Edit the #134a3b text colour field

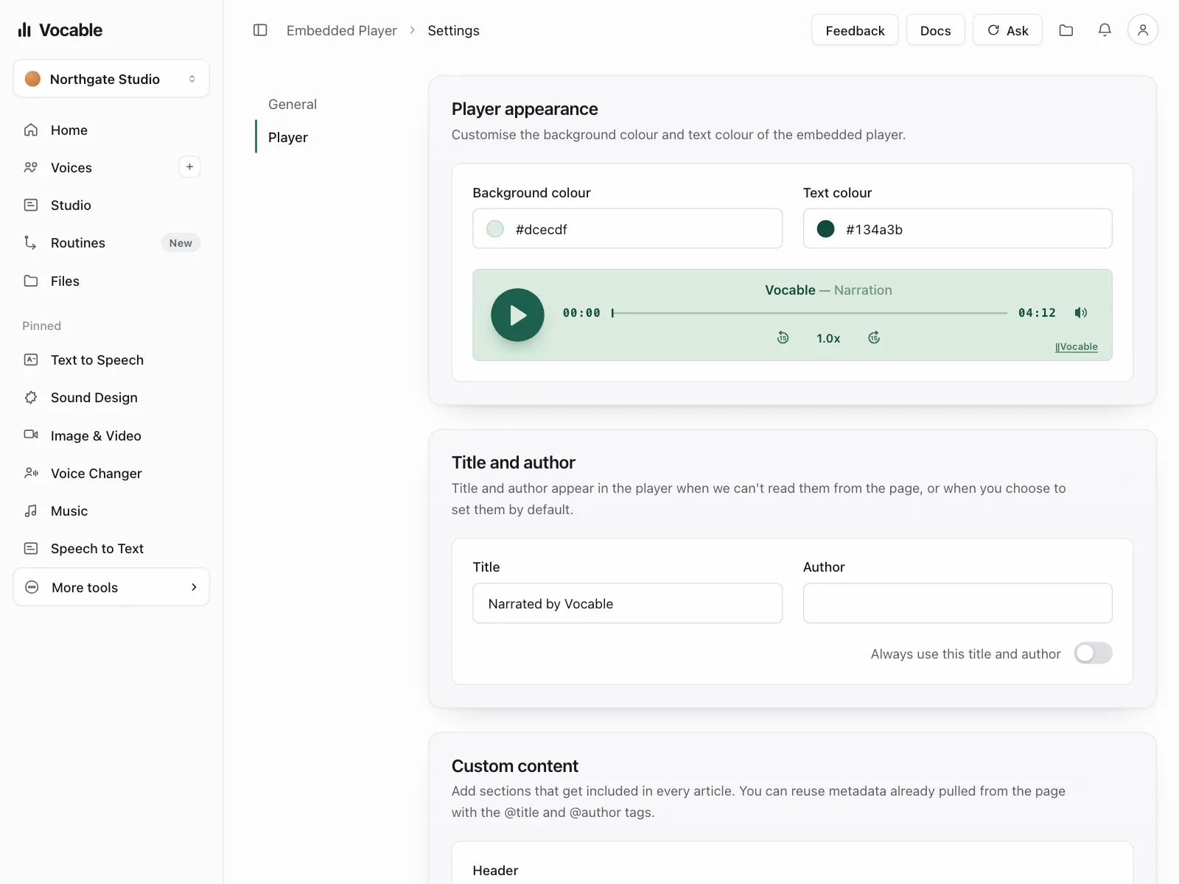click(x=957, y=229)
